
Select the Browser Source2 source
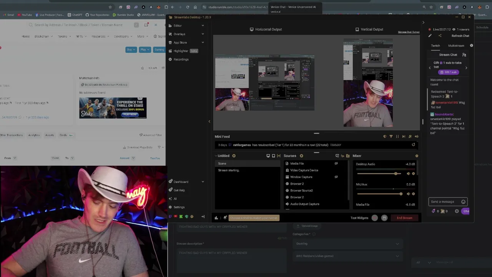[x=301, y=190]
